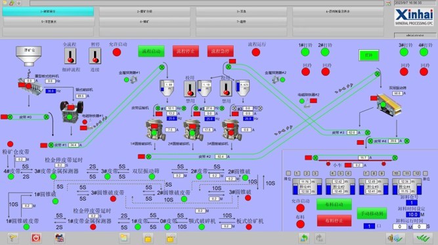The width and height of the screenshot is (438, 245).
Task: Click the green 流程启动 process start button
Action: coord(151,51)
